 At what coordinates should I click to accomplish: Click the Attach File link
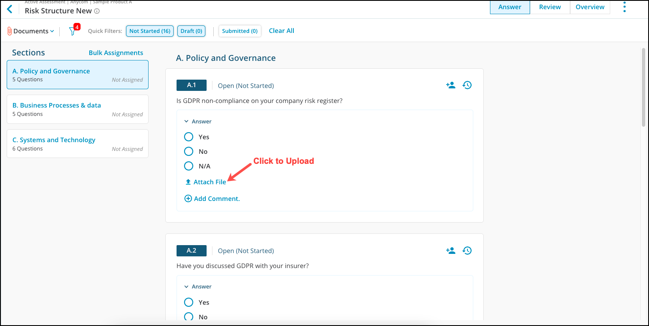(210, 182)
